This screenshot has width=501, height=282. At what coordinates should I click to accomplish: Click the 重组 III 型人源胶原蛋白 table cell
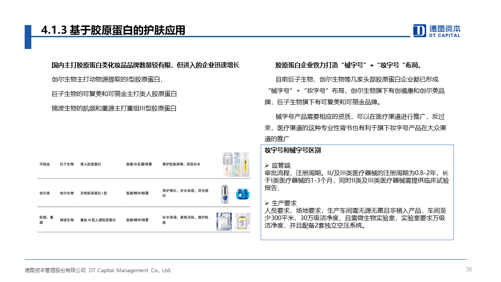98,220
